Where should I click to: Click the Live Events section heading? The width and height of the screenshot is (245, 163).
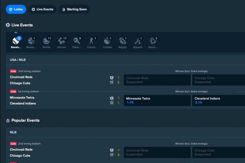point(22,25)
